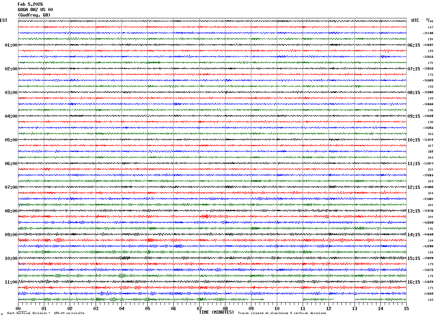The width and height of the screenshot is (435, 318).
Task: Click the DC offset value '150'
Action: pos(430,39)
